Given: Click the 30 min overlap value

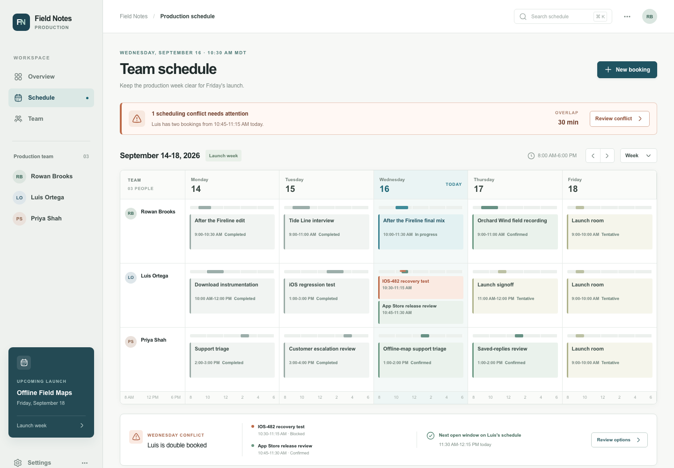Looking at the screenshot, I should point(568,122).
